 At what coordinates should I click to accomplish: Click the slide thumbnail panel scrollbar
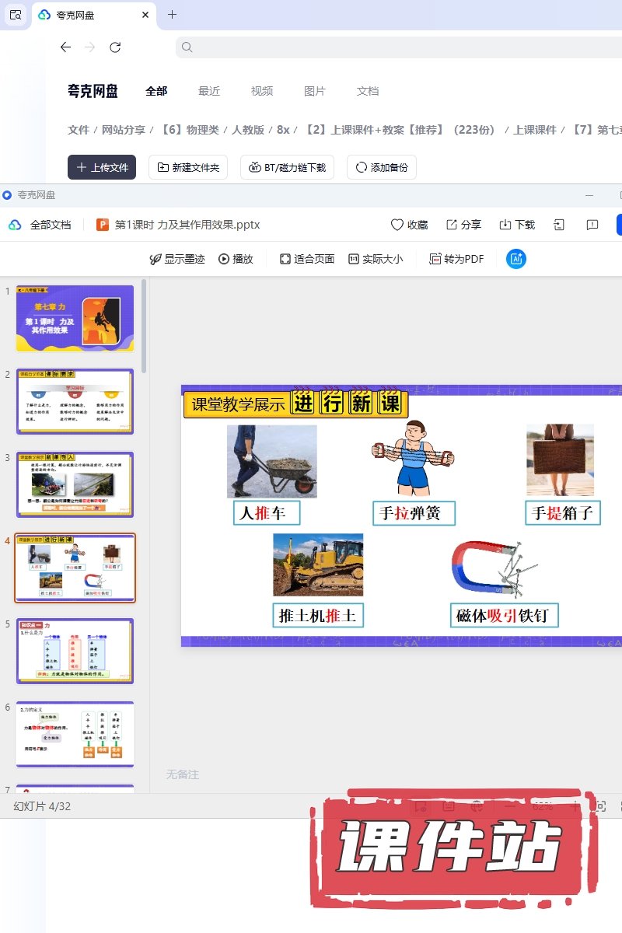(143, 327)
